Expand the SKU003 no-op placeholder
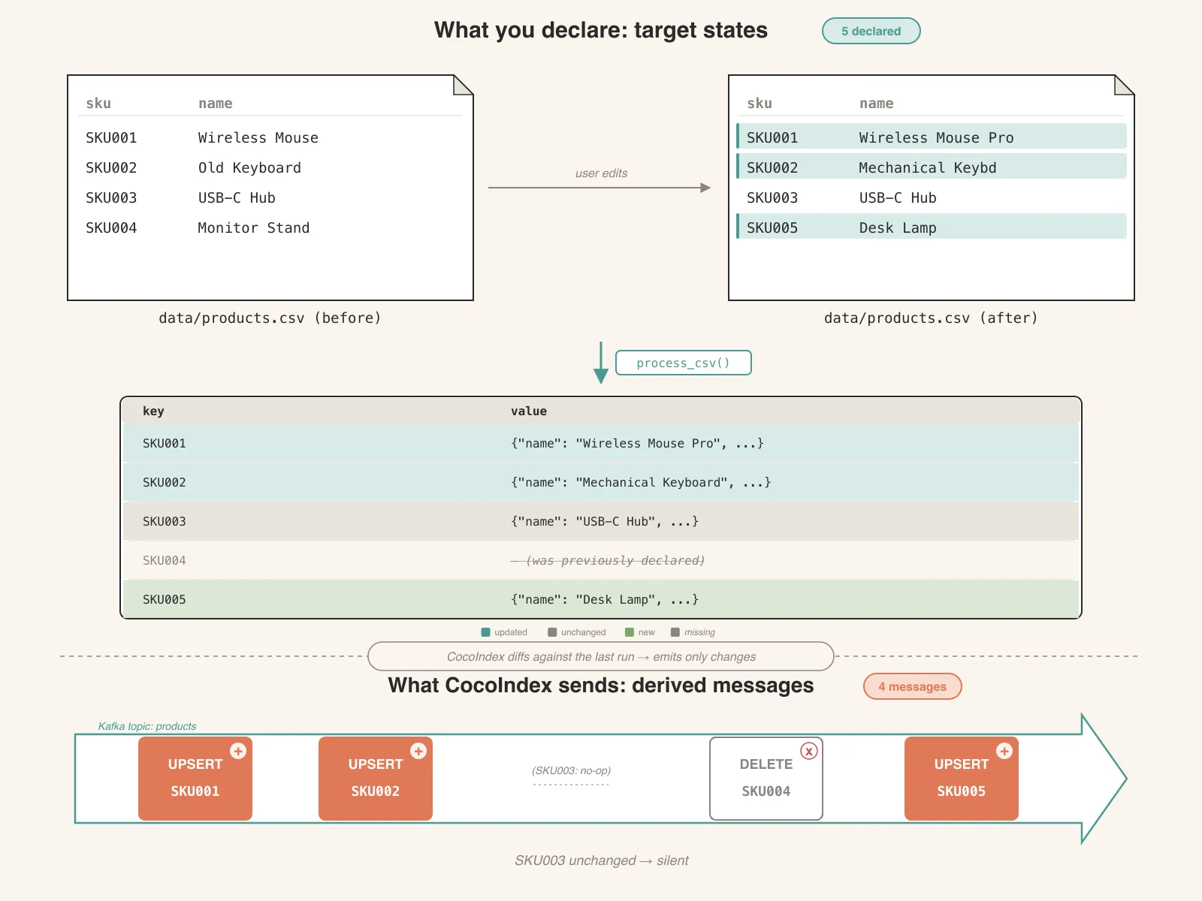Screen dimensions: 1202x901 571,770
